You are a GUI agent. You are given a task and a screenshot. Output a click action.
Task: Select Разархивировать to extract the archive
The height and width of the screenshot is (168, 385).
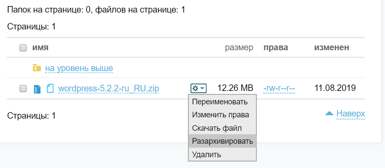223,141
